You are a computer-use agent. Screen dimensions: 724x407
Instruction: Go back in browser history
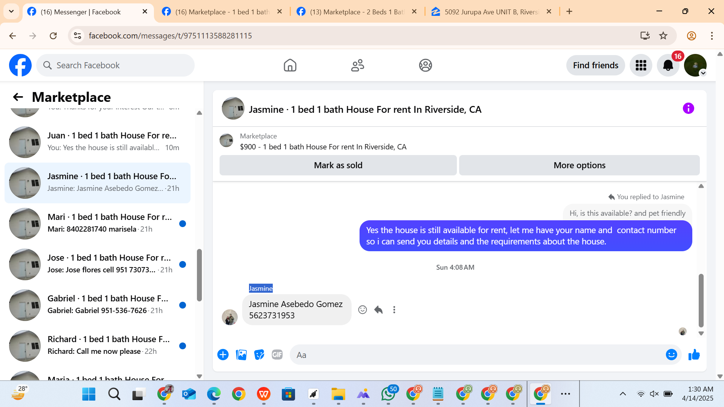(x=12, y=36)
